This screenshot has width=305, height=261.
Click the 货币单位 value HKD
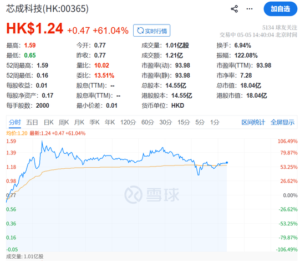tap(177, 106)
